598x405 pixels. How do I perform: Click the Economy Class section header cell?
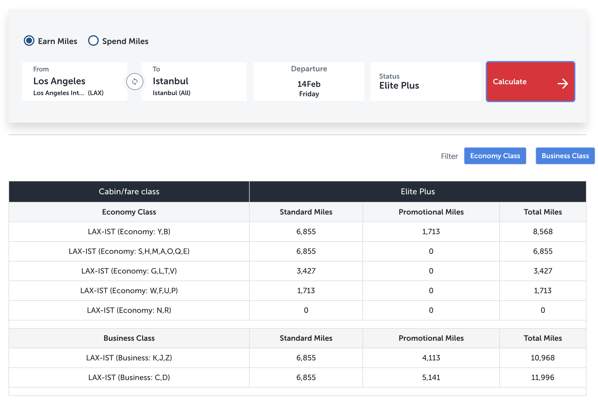pos(129,212)
